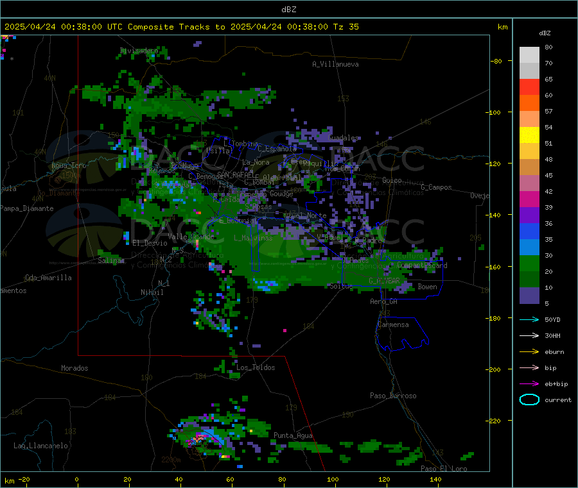Click the 'Tz 35' threshold text in header
The height and width of the screenshot is (488, 578).
pos(346,27)
